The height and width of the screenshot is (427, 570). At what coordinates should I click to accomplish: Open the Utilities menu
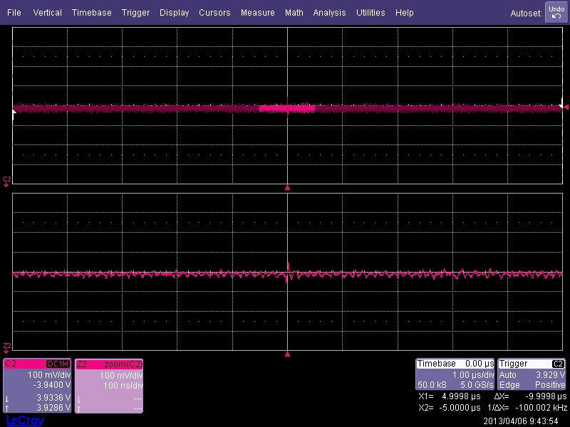370,13
